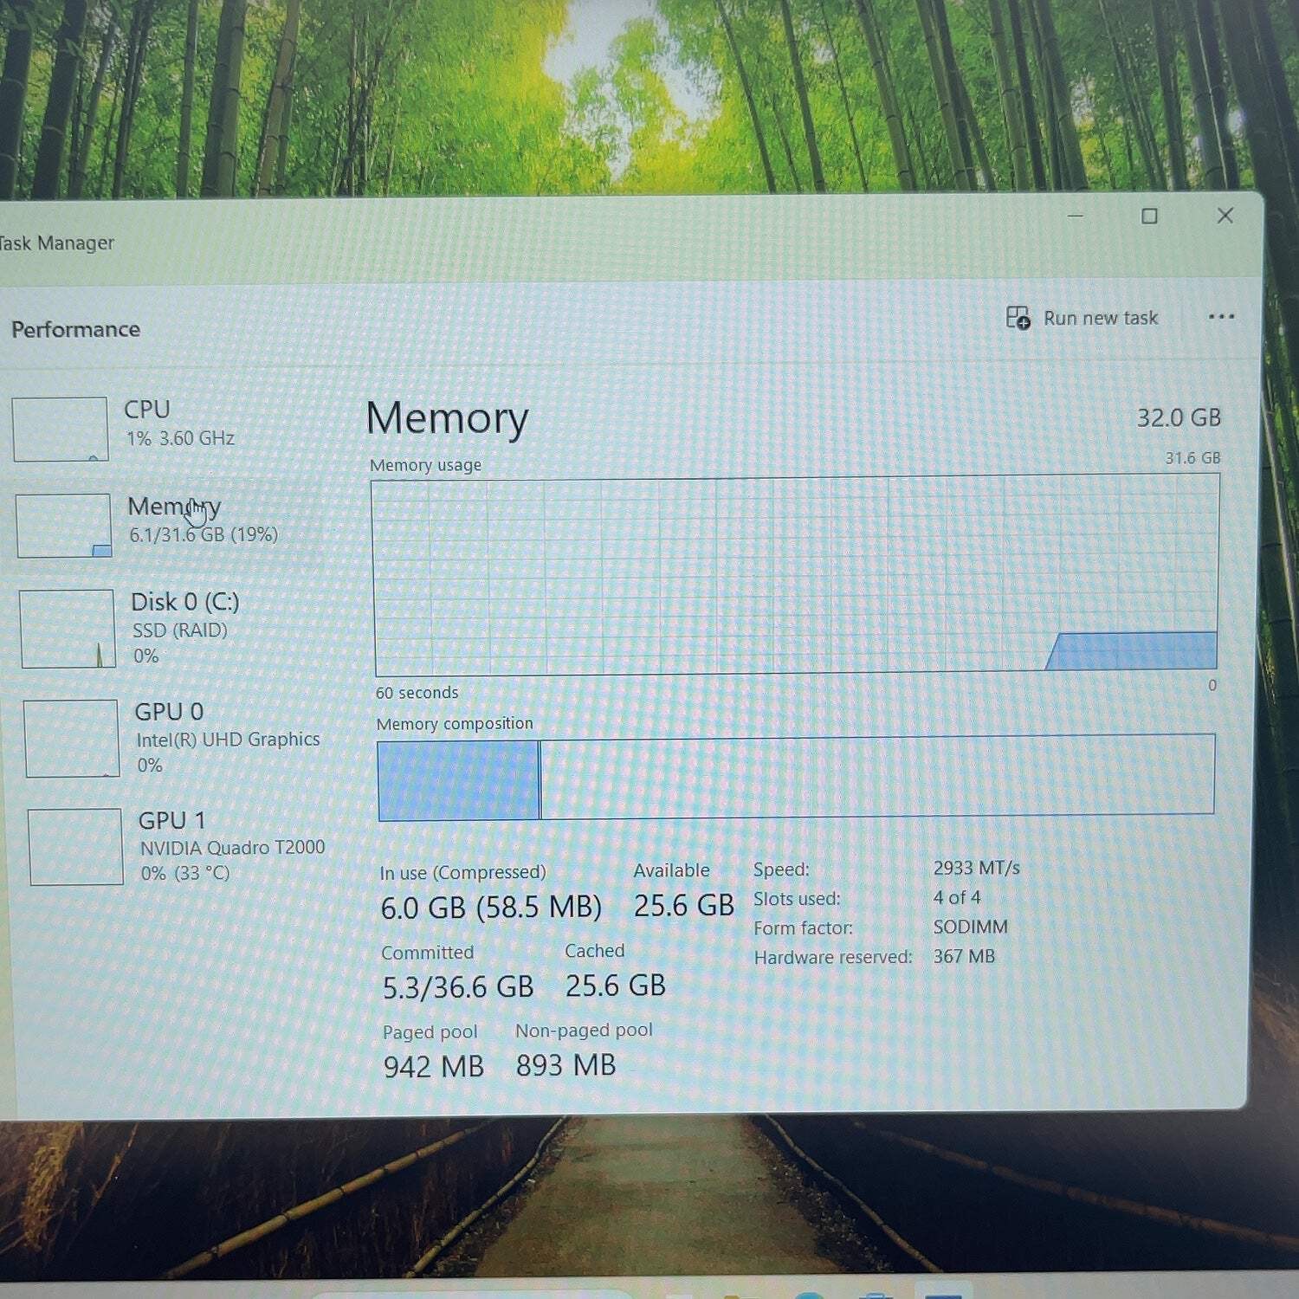Viewport: 1299px width, 1299px height.
Task: Click the Non-paged pool value 893 MB
Action: [x=565, y=1064]
